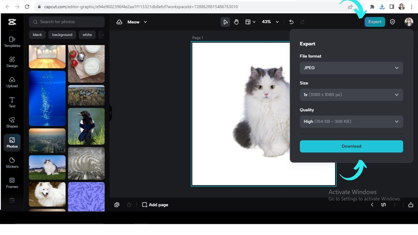Open the JPEG file format dropdown
Image resolution: width=418 pixels, height=235 pixels.
click(351, 68)
